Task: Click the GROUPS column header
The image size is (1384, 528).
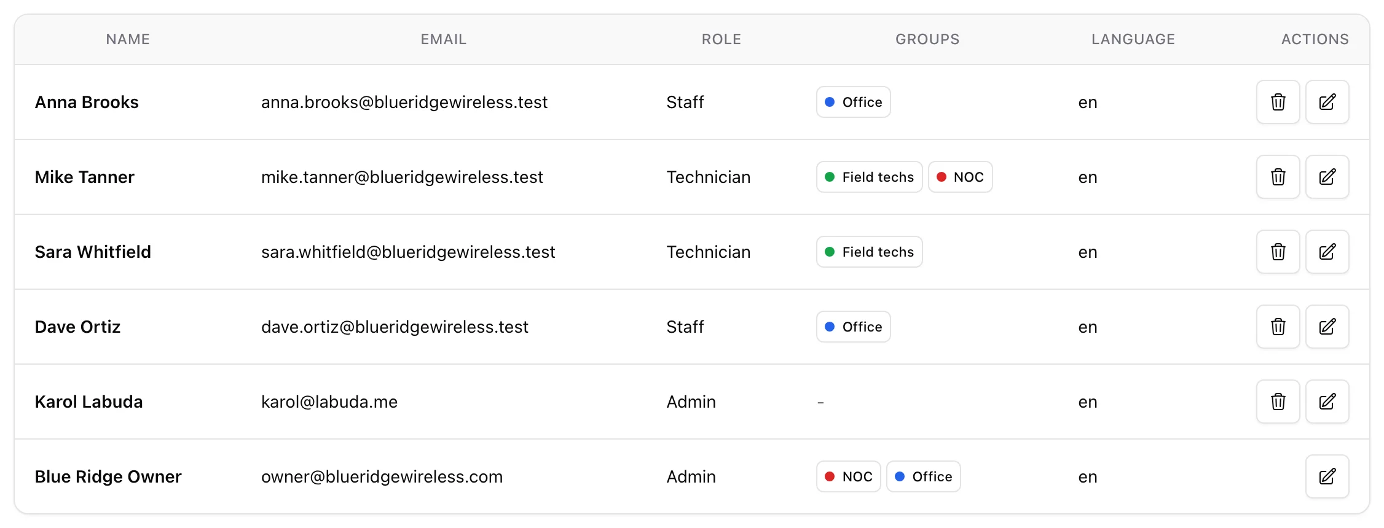Action: [927, 39]
